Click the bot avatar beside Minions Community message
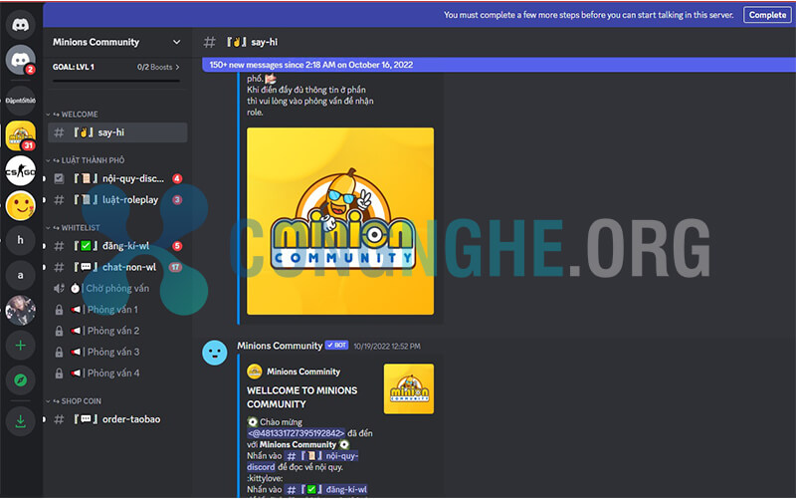 215,353
